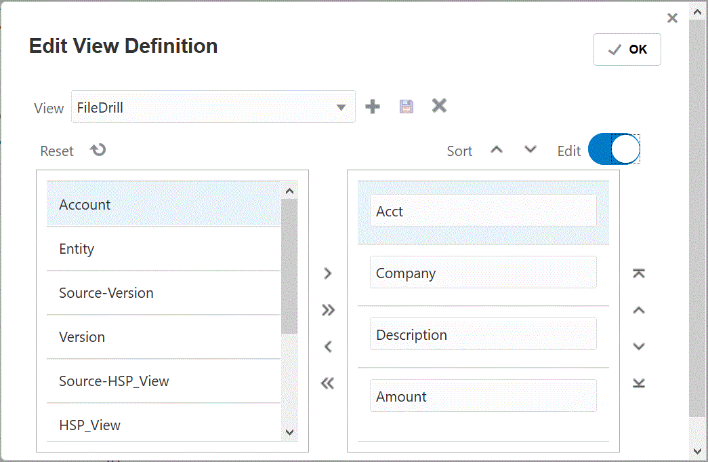Click the Company column name field
708x462 pixels.
tap(483, 273)
